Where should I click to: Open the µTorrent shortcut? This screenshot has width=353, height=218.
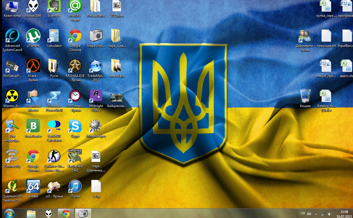pyautogui.click(x=33, y=38)
